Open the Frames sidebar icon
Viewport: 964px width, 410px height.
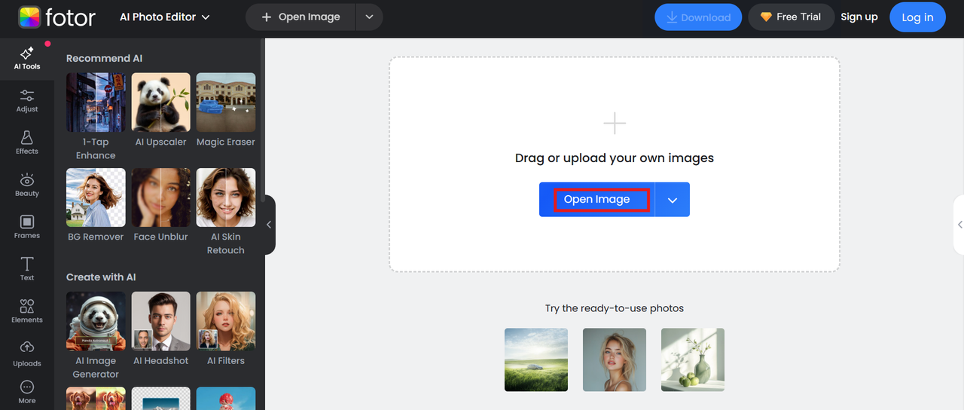[27, 226]
